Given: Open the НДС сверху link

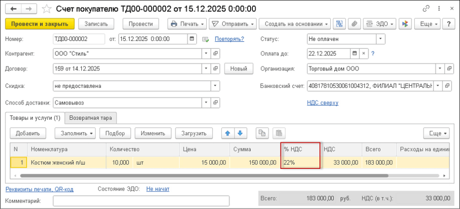Looking at the screenshot, I should point(322,103).
